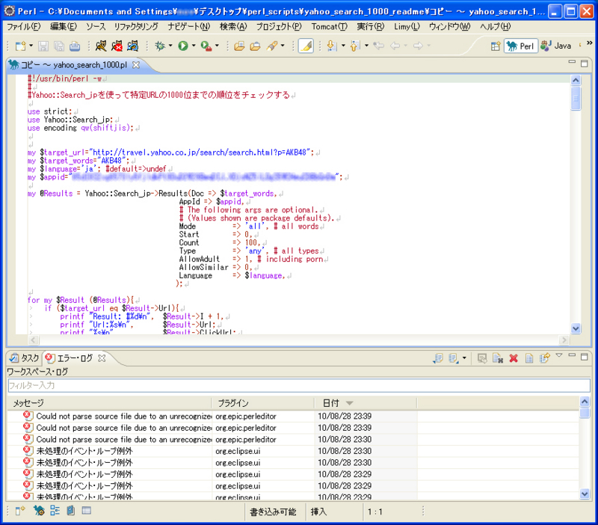Click the フィルター入力 filter field
This screenshot has width=598, height=525.
click(299, 385)
